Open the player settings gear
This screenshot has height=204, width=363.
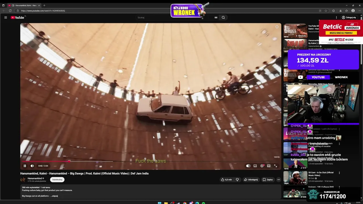tap(262, 166)
